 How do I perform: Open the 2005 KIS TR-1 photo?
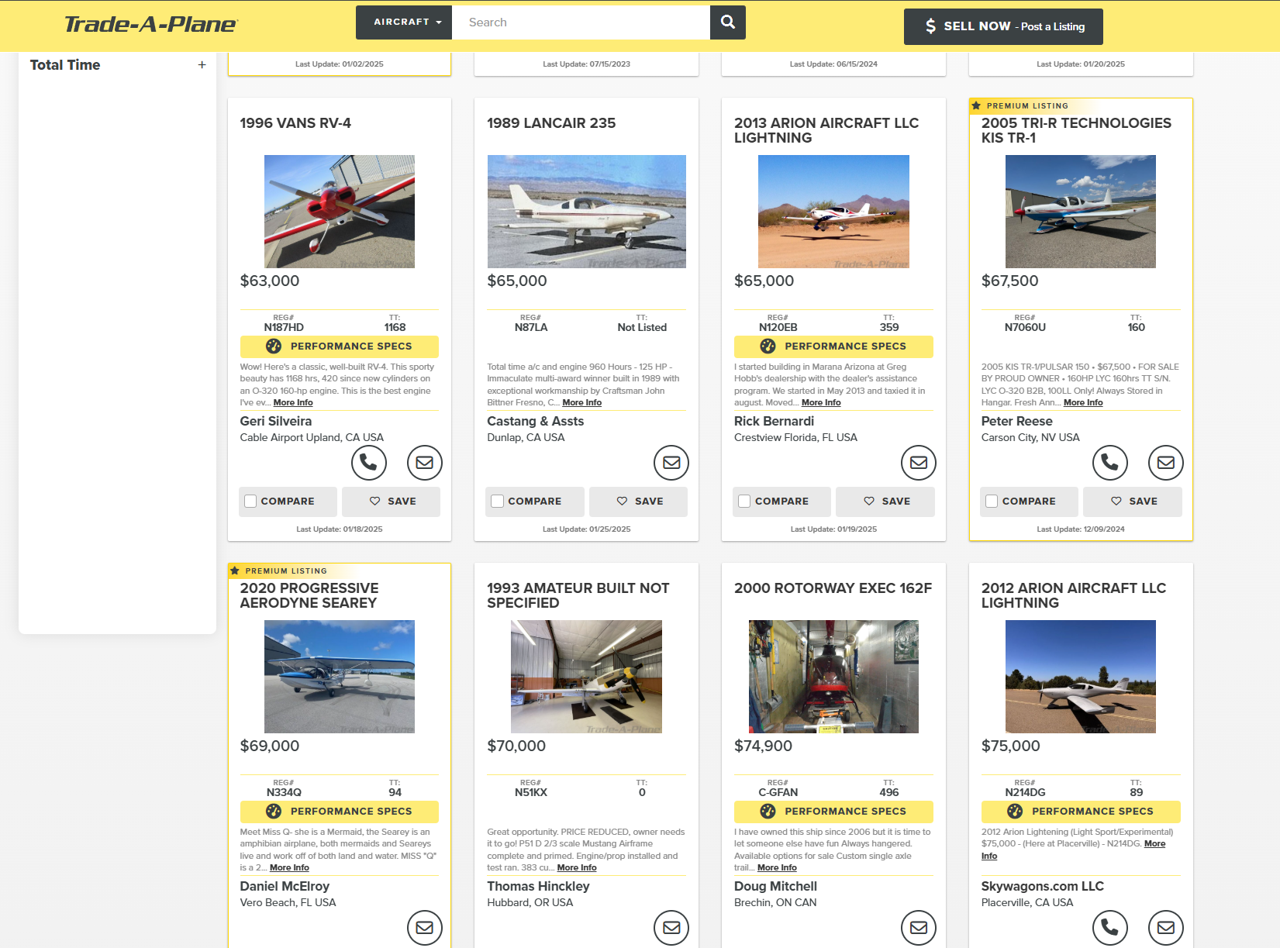click(x=1081, y=212)
